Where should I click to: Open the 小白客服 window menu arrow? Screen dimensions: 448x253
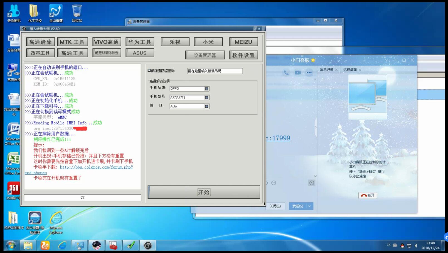(x=386, y=60)
